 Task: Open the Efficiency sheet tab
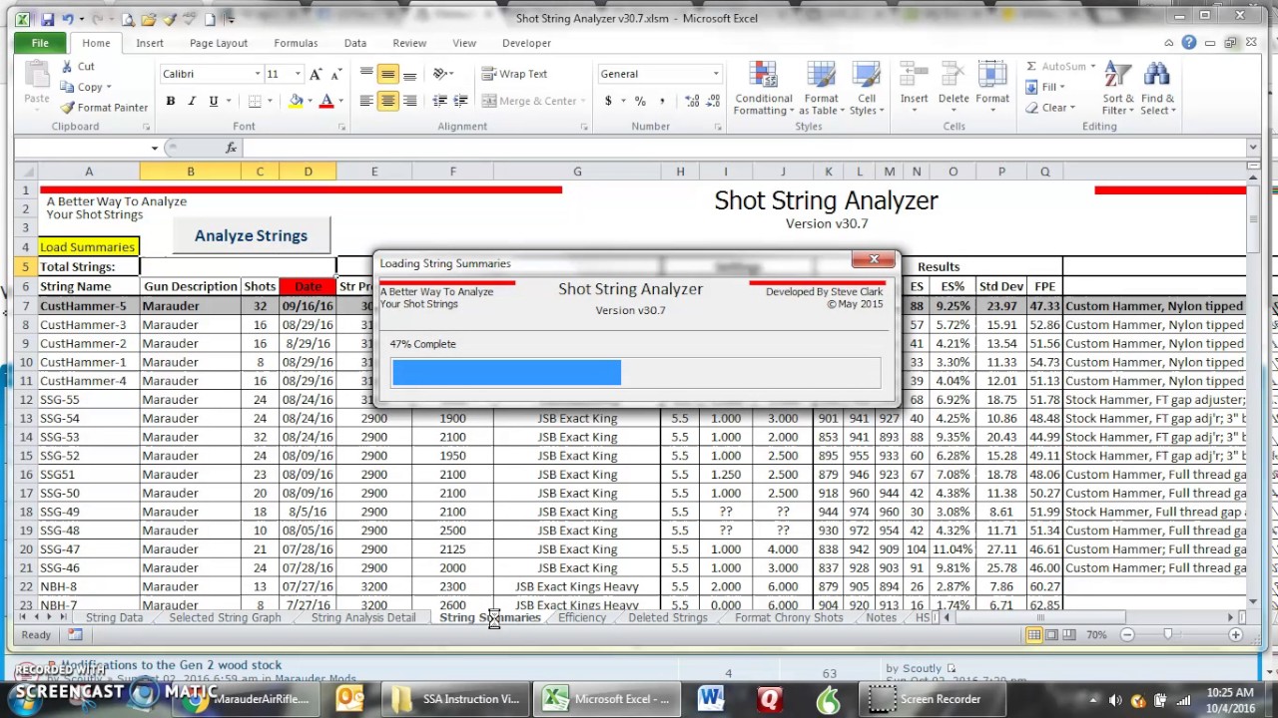tap(582, 618)
